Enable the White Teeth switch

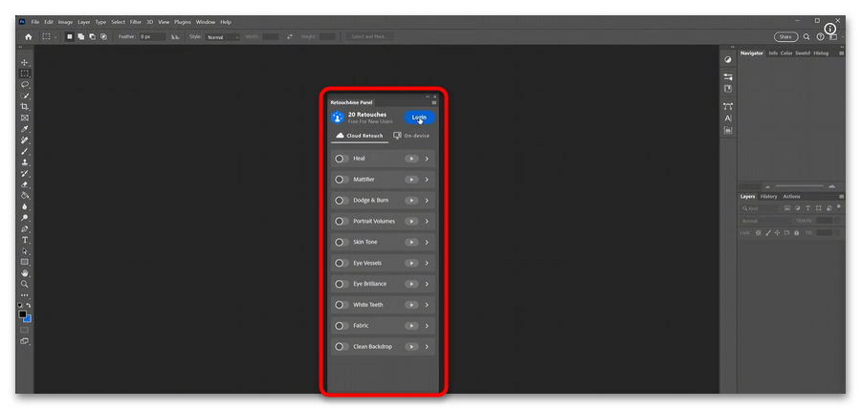click(342, 304)
